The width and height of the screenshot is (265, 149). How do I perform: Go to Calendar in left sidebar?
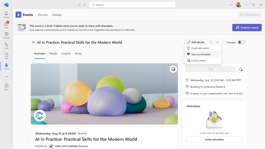[x=6, y=35]
